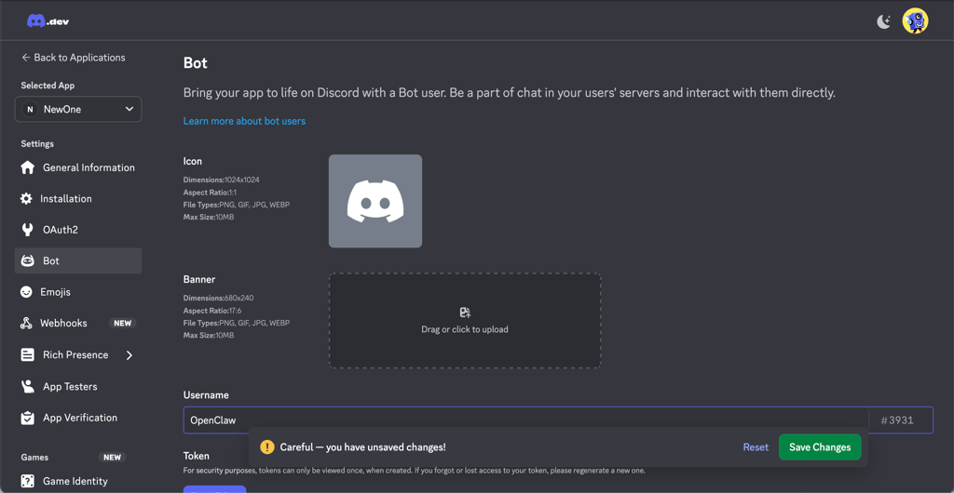Click the App Verification clipboard icon
954x493 pixels.
pyautogui.click(x=27, y=418)
